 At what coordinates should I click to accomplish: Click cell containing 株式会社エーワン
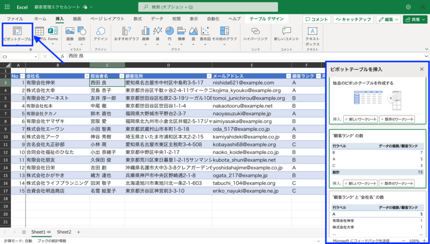click(58, 129)
